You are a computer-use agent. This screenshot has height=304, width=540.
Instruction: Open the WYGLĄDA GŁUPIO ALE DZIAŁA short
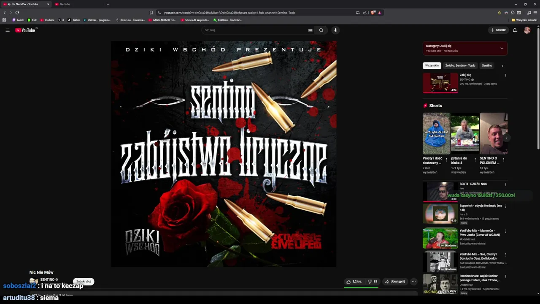(x=436, y=133)
